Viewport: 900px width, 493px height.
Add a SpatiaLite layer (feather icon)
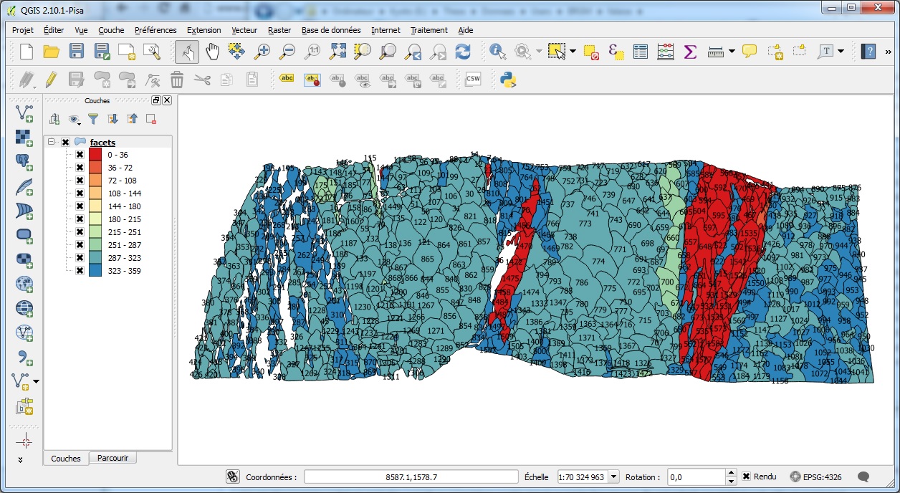pos(24,186)
